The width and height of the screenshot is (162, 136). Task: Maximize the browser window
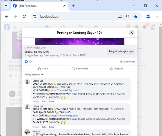(x=145, y=6)
